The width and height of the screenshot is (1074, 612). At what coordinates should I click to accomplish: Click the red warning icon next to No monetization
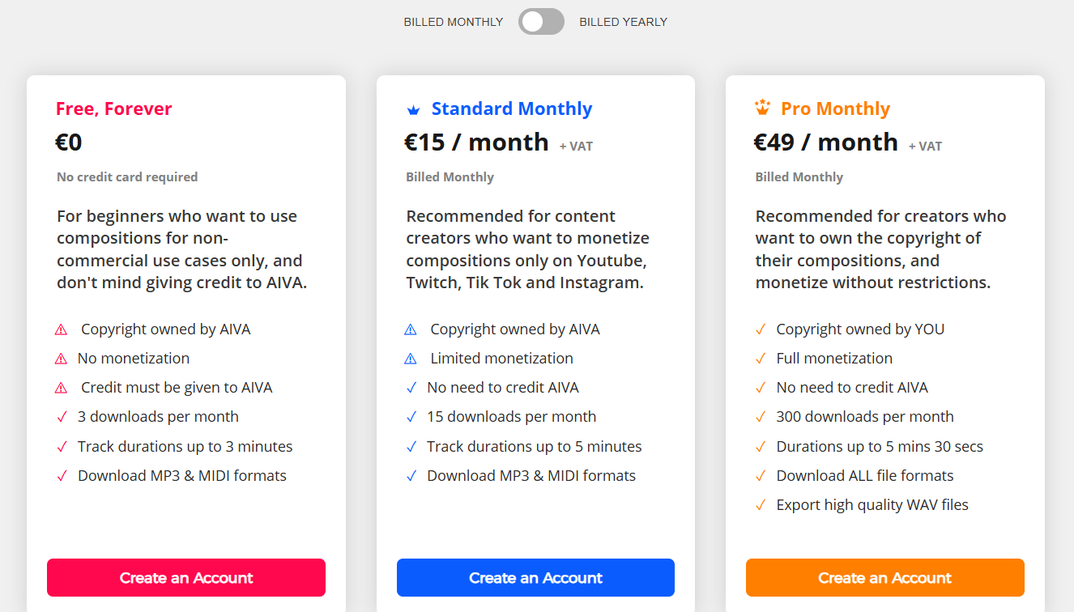click(x=61, y=359)
